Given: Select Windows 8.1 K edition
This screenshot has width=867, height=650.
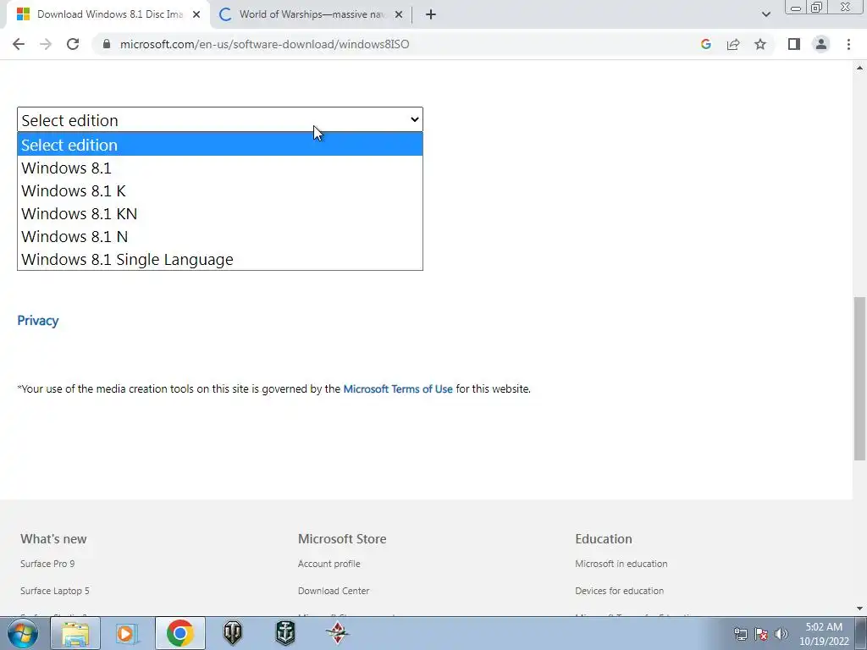Looking at the screenshot, I should click(220, 190).
